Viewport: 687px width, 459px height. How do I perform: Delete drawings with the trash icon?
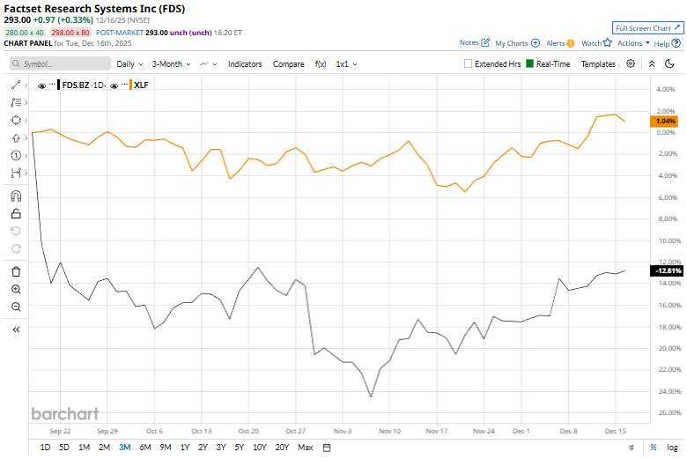click(x=16, y=272)
